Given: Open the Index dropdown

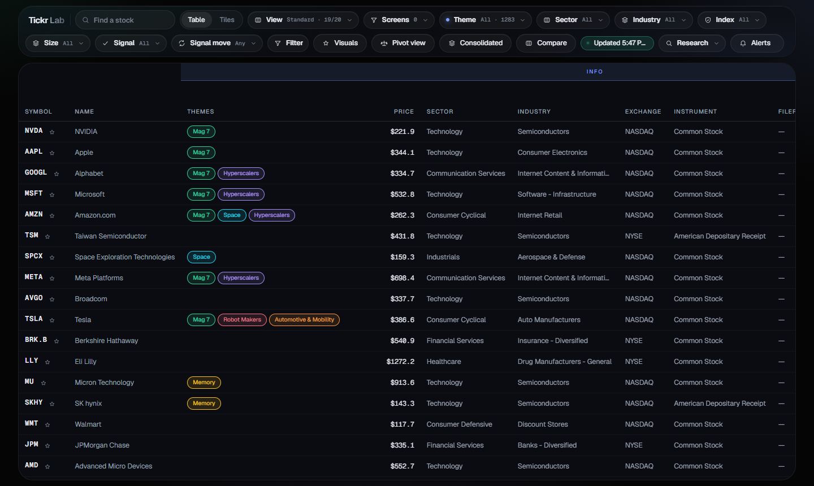Looking at the screenshot, I should click(731, 20).
